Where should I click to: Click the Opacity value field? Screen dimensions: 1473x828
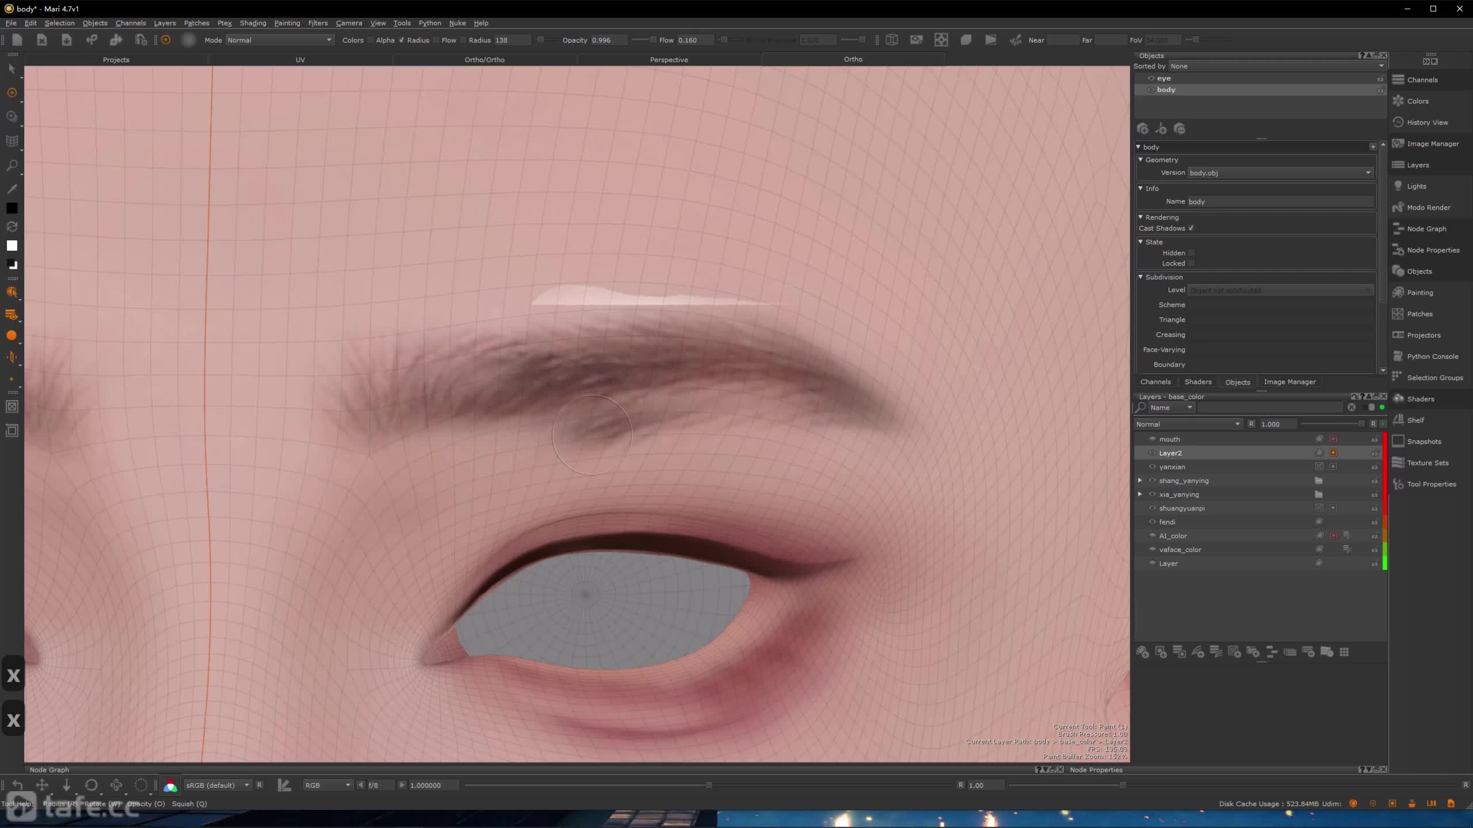tap(609, 40)
